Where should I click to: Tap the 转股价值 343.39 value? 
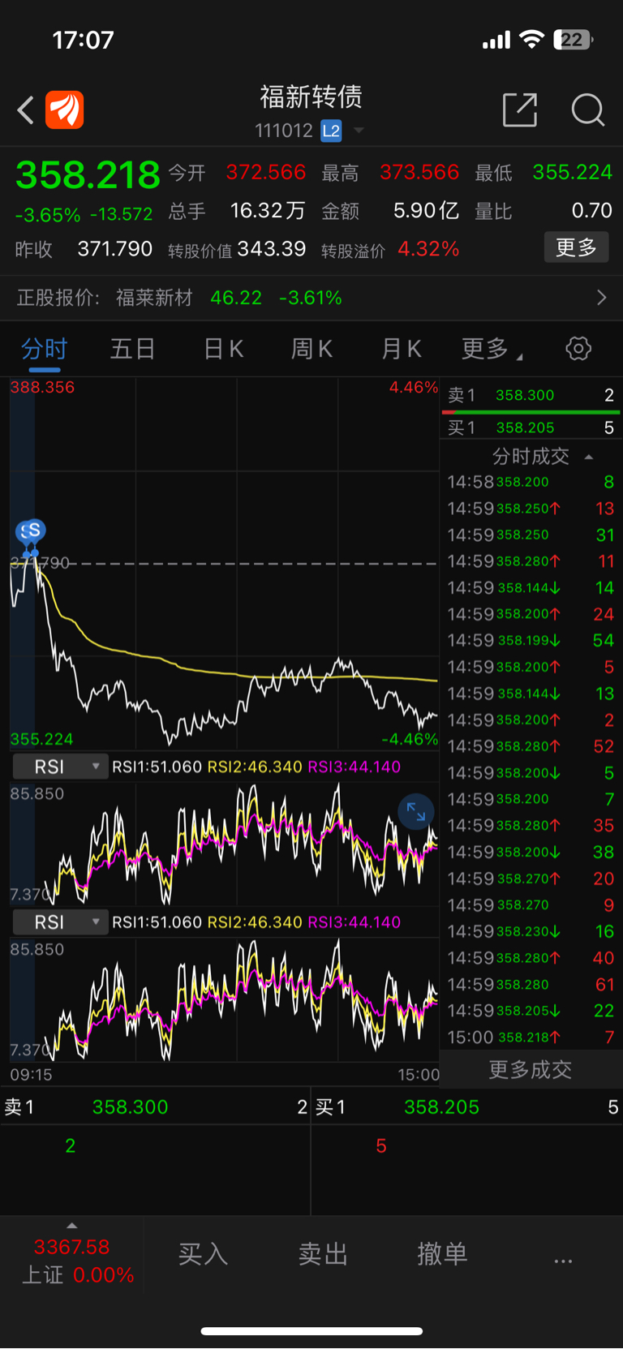tap(271, 249)
